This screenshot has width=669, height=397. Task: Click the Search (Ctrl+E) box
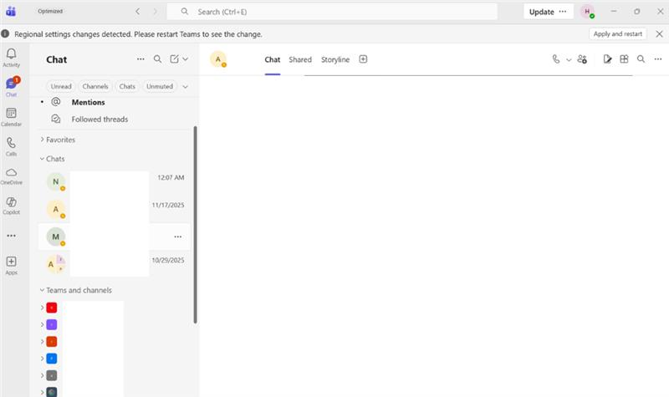pyautogui.click(x=332, y=12)
